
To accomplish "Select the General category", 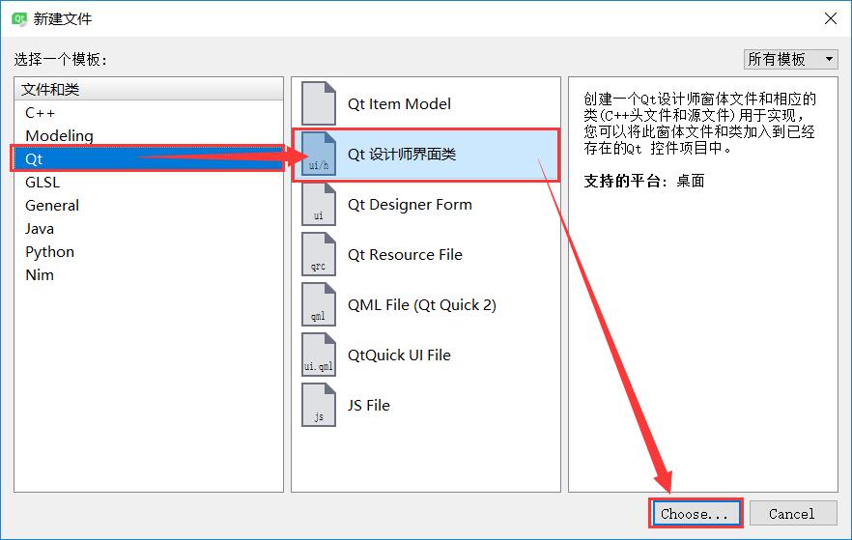I will pyautogui.click(x=52, y=205).
